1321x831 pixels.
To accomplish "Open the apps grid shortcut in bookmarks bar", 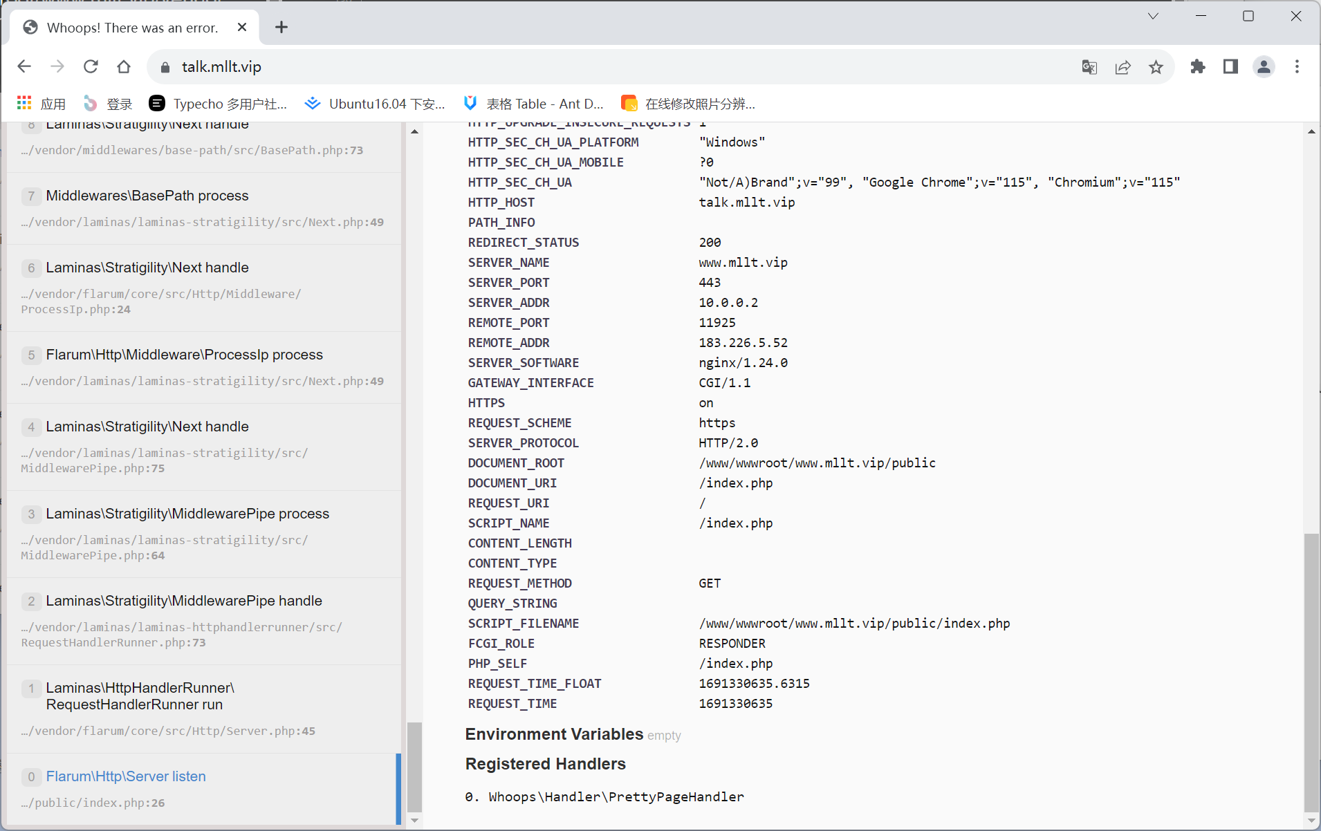I will (41, 104).
